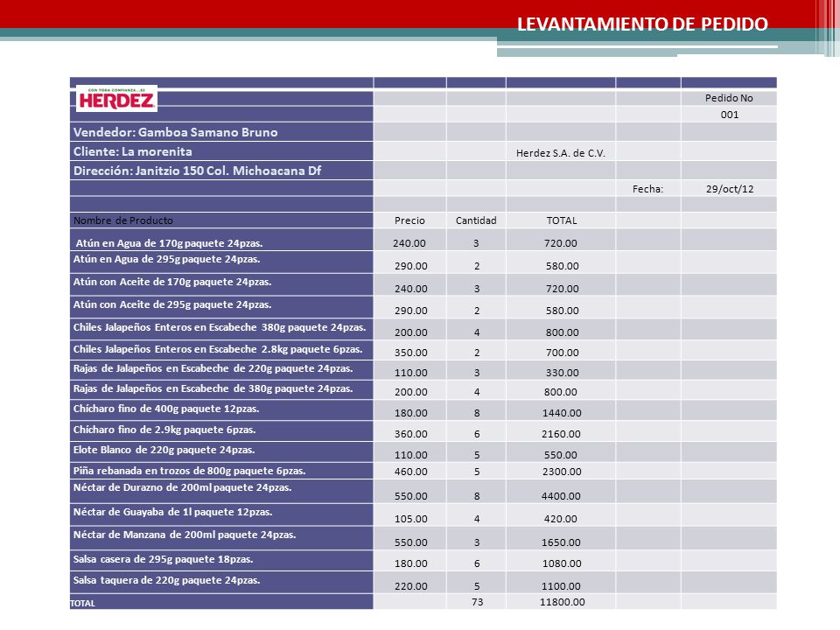Screen dimensions: 840x630
Task: Click quantity 8 in Chícharo 400g row
Action: pos(477,413)
